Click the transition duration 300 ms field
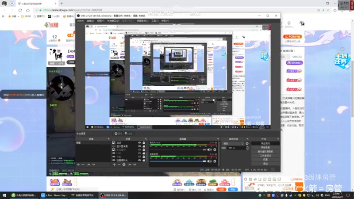The image size is (354, 199). pyautogui.click(x=236, y=148)
